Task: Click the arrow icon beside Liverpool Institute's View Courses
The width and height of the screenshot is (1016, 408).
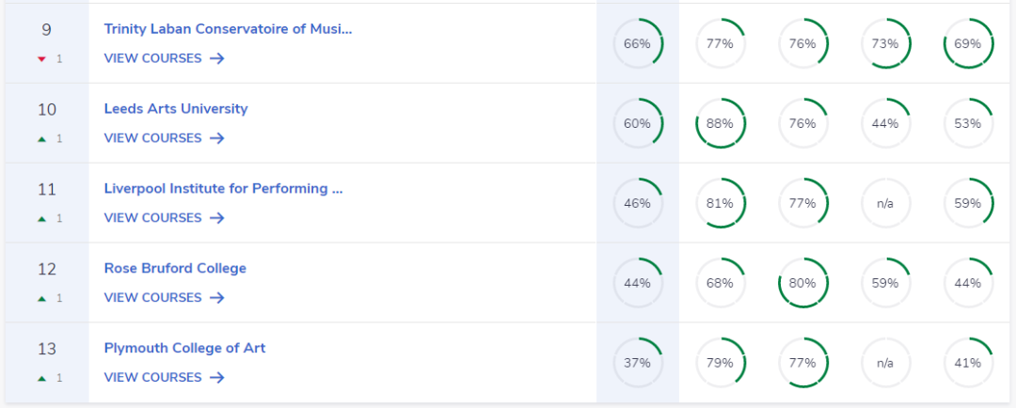Action: point(217,218)
